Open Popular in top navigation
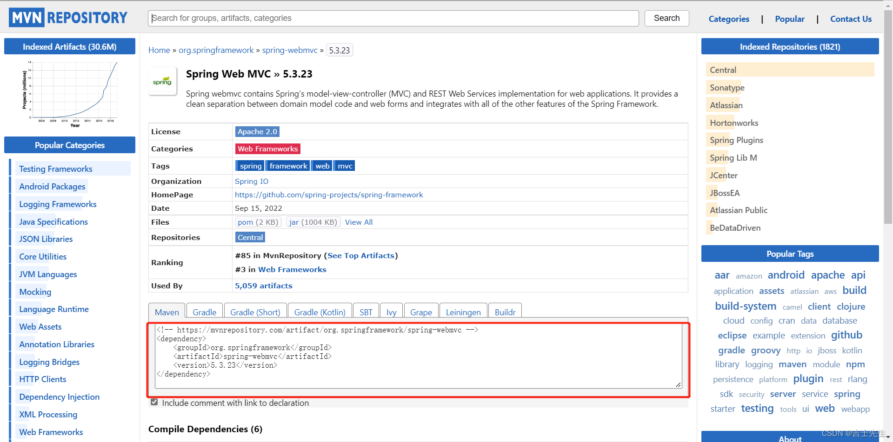Image resolution: width=893 pixels, height=442 pixels. 789,19
